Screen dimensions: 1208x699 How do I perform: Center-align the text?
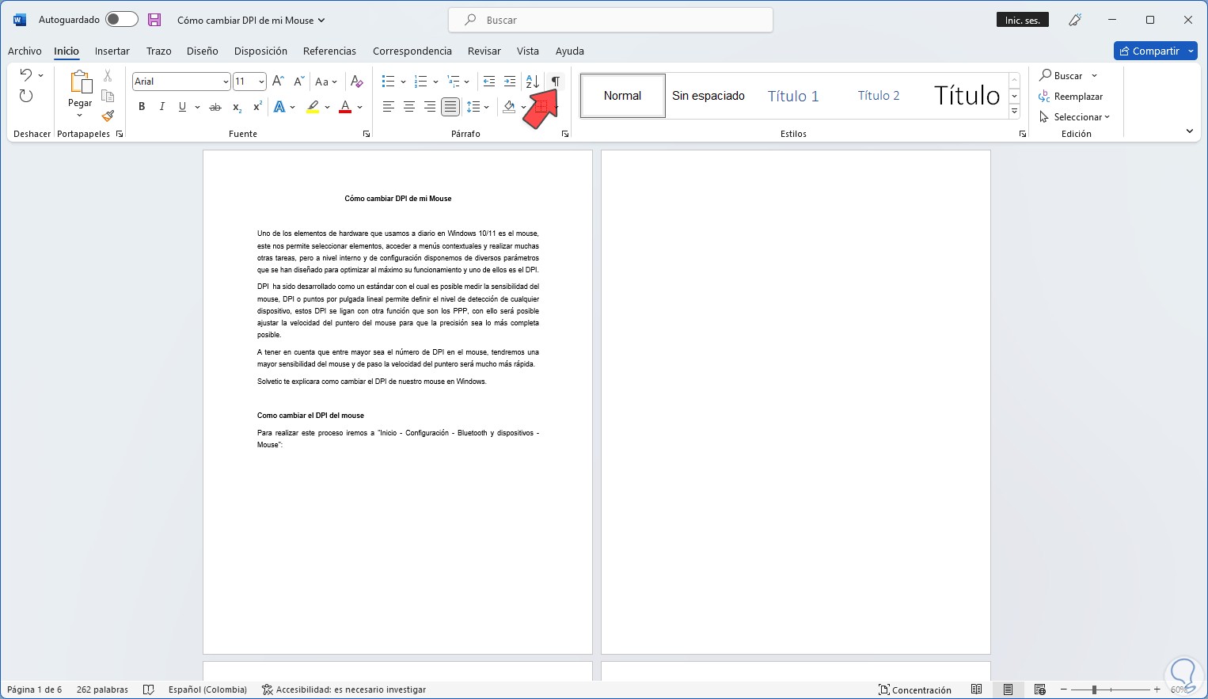pos(409,107)
